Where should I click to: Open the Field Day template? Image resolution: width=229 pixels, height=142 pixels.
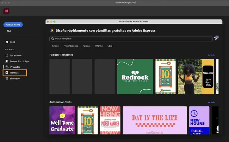(196, 77)
